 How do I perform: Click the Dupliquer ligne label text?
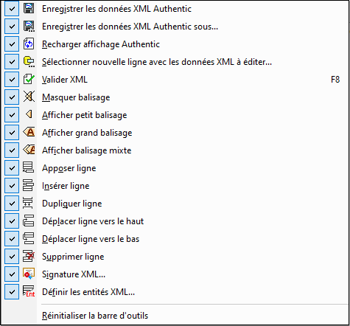click(x=72, y=204)
